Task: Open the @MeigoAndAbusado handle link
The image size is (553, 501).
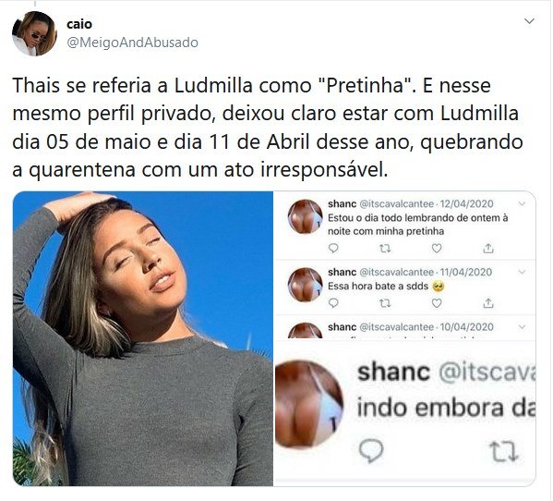Action: point(132,43)
